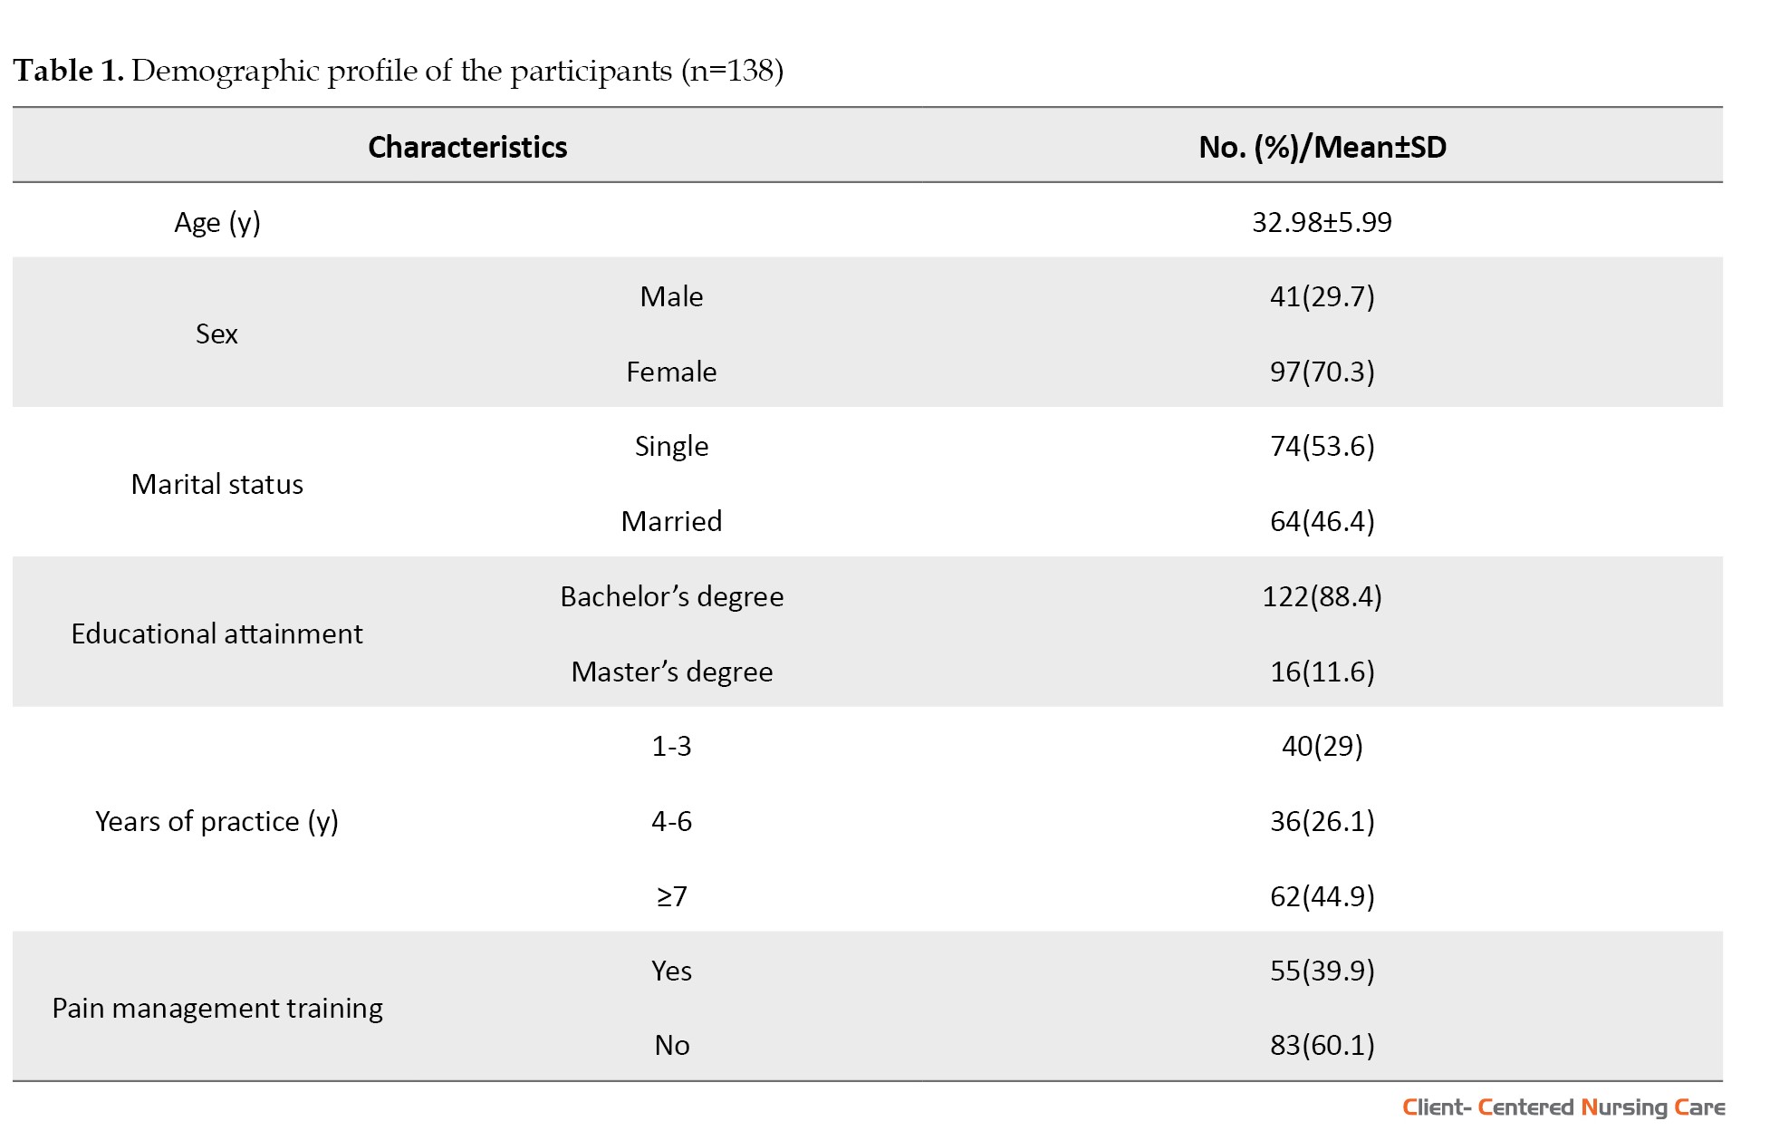The image size is (1789, 1131).
Task: Select the Characteristics column header
Action: 467,147
